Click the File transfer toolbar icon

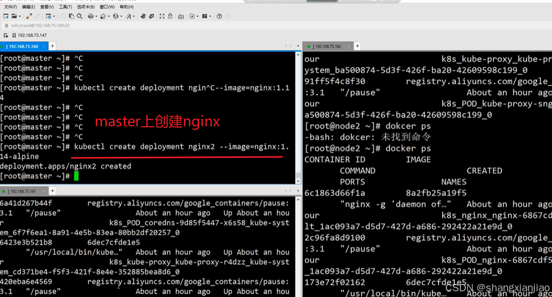[103, 16]
